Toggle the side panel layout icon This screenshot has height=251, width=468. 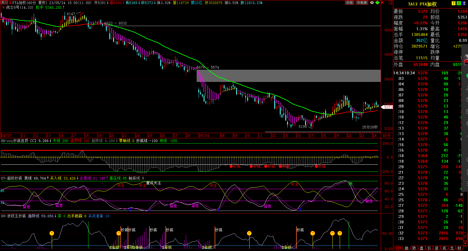pyautogui.click(x=391, y=3)
